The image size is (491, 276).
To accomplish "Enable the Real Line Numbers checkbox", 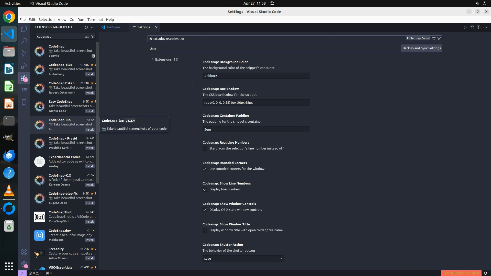I will [x=205, y=148].
